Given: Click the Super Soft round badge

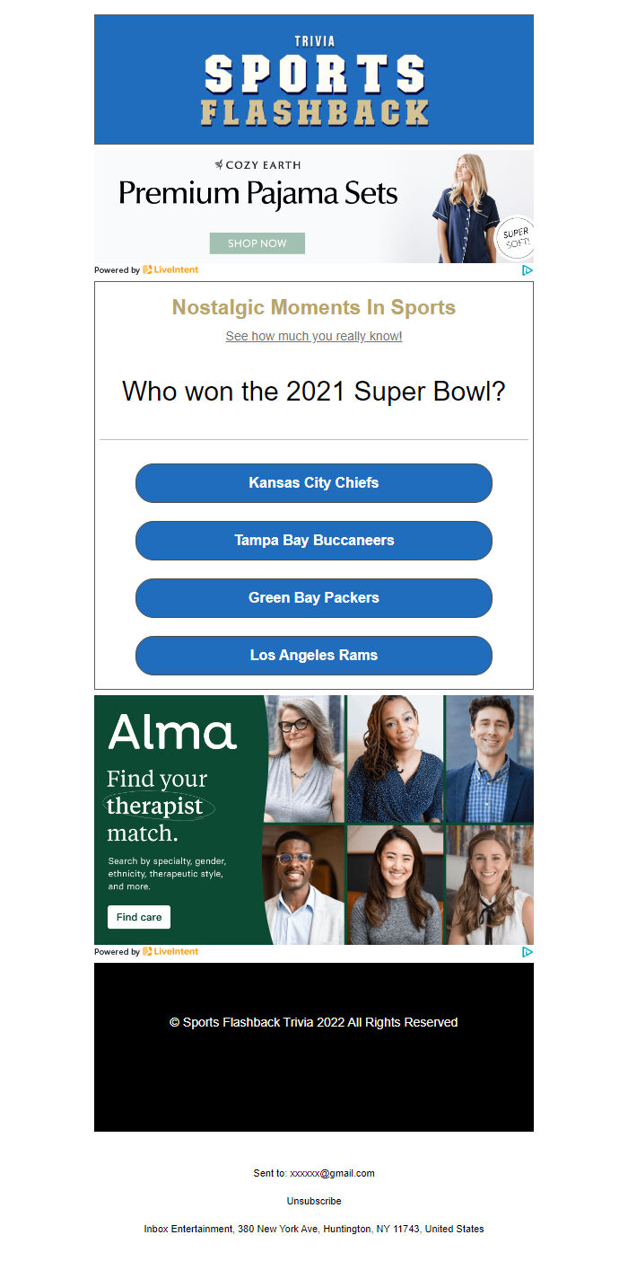Looking at the screenshot, I should [x=516, y=237].
